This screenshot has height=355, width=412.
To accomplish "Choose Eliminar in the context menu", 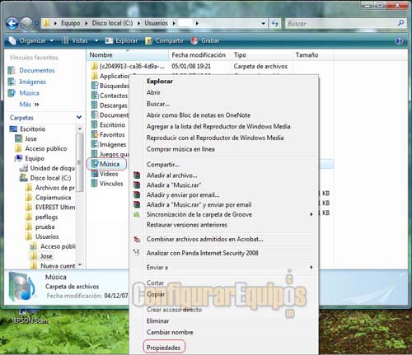I will pos(157,320).
